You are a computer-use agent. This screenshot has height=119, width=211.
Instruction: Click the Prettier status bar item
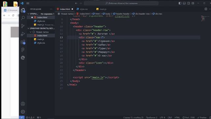pos(202,118)
